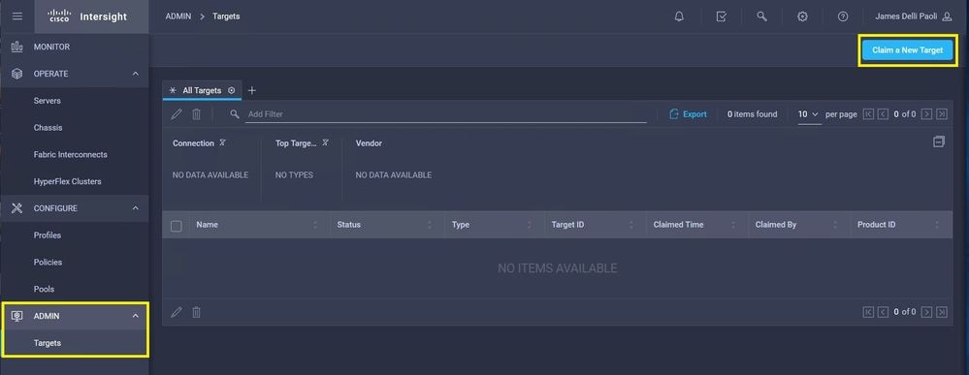Collapse the summary widgets panel
The height and width of the screenshot is (375, 969).
pos(939,142)
